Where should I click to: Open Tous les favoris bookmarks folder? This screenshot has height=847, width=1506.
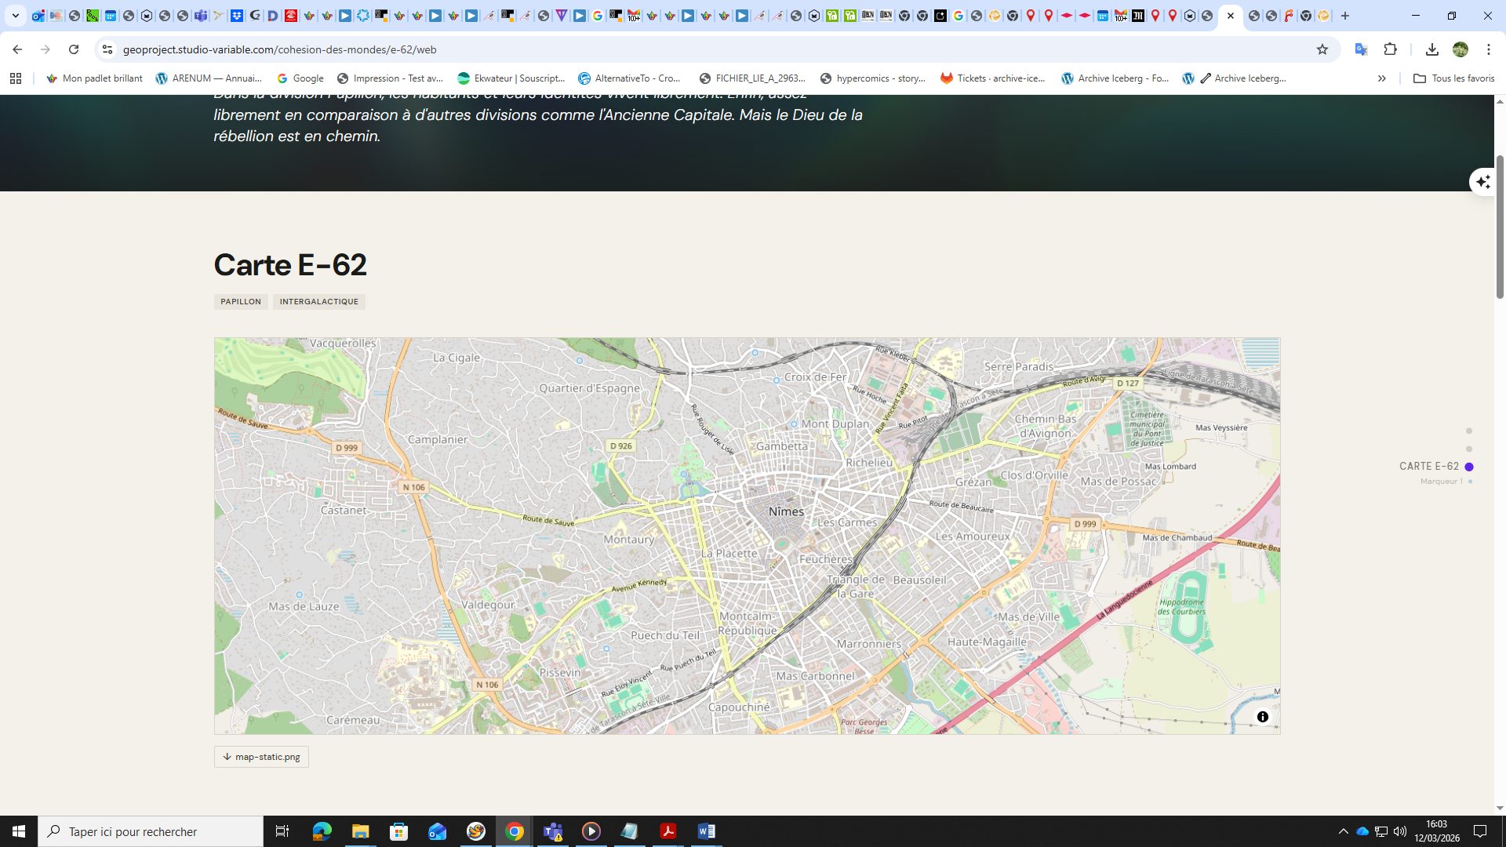click(x=1454, y=78)
